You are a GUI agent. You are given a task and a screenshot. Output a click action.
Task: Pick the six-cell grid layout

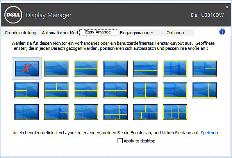[175, 112]
